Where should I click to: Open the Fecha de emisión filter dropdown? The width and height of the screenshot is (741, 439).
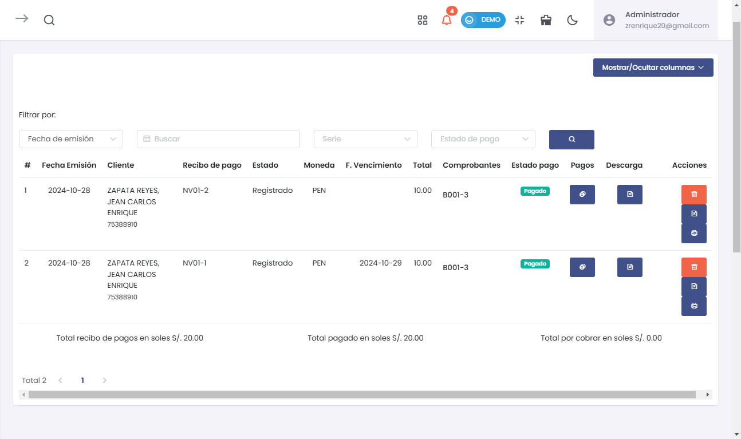pyautogui.click(x=71, y=139)
